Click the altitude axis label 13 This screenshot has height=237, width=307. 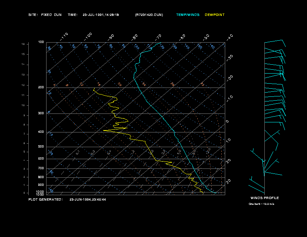(x=23, y=75)
